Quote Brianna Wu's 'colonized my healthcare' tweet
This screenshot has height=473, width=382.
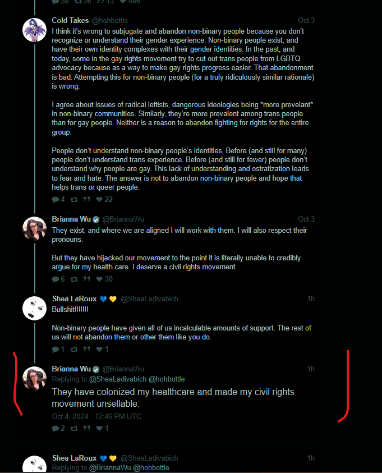pyautogui.click(x=86, y=428)
